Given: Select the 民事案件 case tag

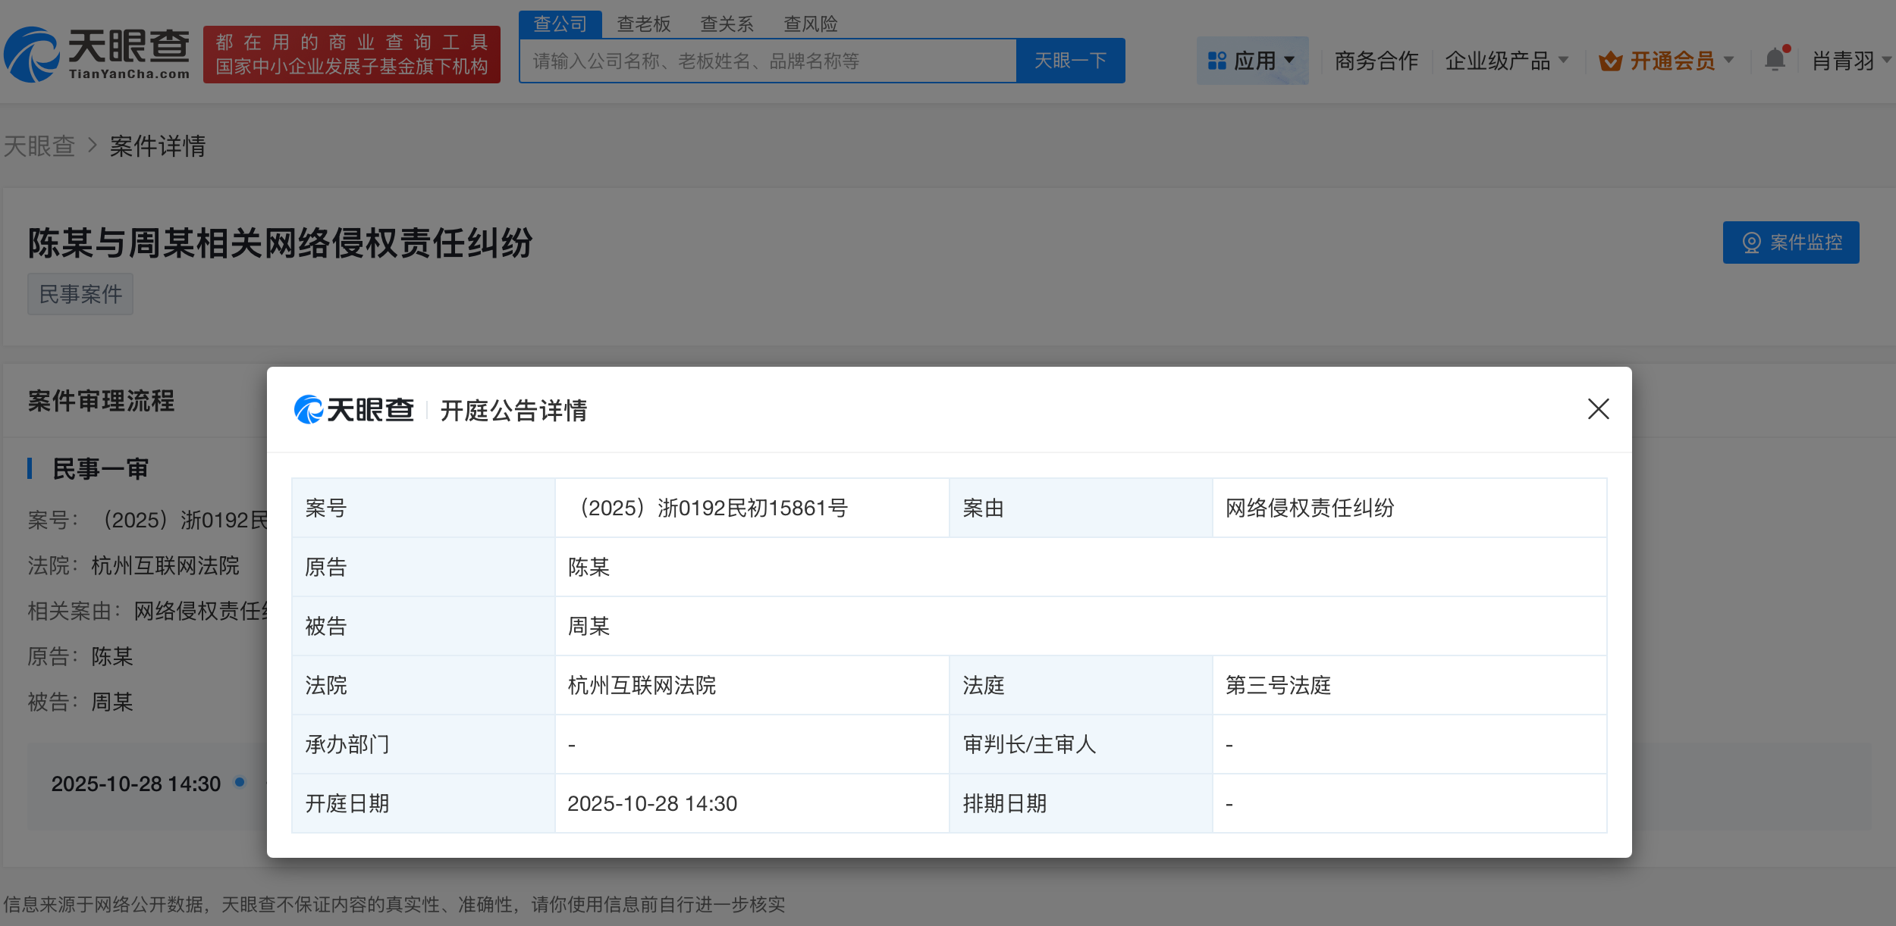Looking at the screenshot, I should 80,294.
